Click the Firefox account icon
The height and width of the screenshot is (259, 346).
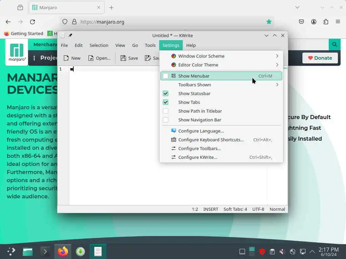pyautogui.click(x=314, y=22)
